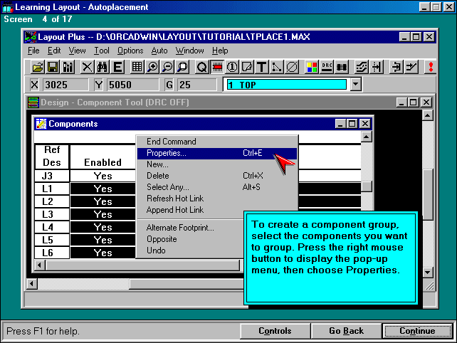
Task: Open the color settings grid icon
Action: click(312, 67)
